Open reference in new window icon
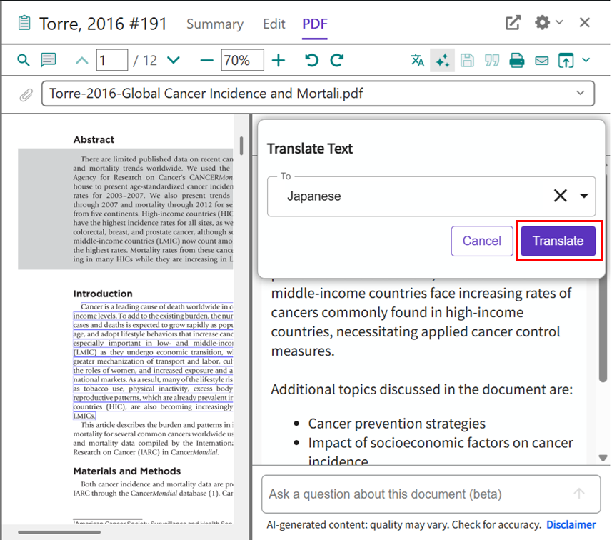 (513, 23)
